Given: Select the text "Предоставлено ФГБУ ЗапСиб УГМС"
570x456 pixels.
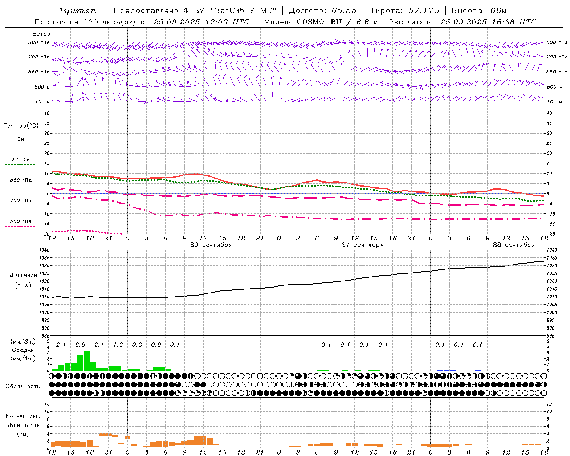Looking at the screenshot, I should coord(195,11).
